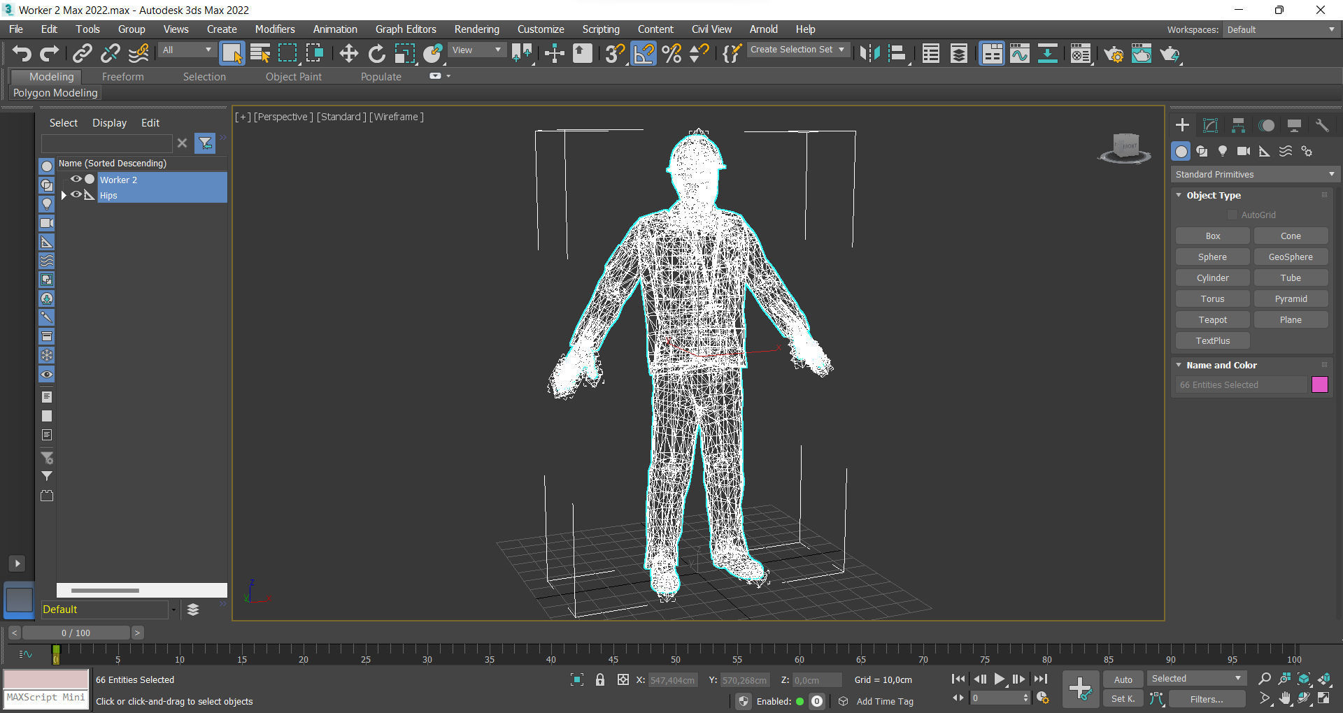Toggle visibility eye for Hips

(76, 194)
